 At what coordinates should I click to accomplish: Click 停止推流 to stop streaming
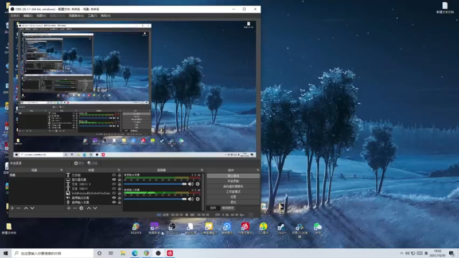coord(233,176)
